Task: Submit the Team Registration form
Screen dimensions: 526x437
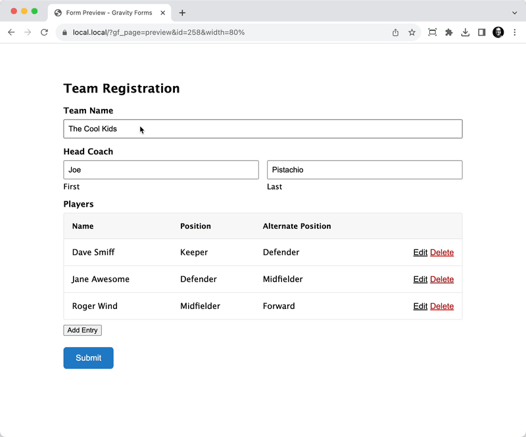Action: 89,358
